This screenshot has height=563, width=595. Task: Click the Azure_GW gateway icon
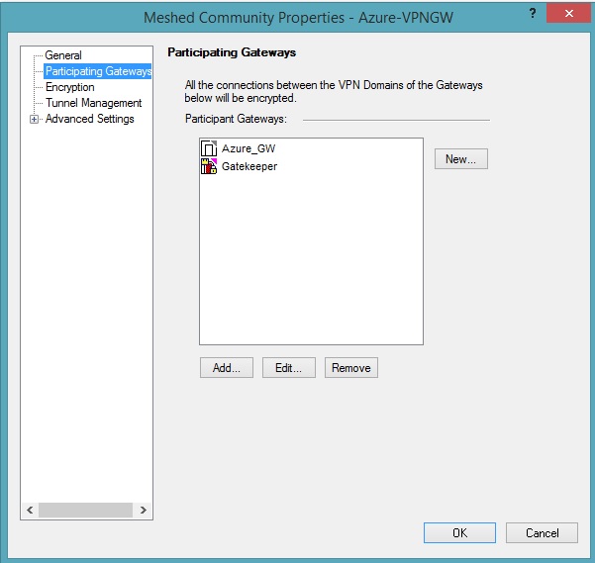click(x=209, y=148)
